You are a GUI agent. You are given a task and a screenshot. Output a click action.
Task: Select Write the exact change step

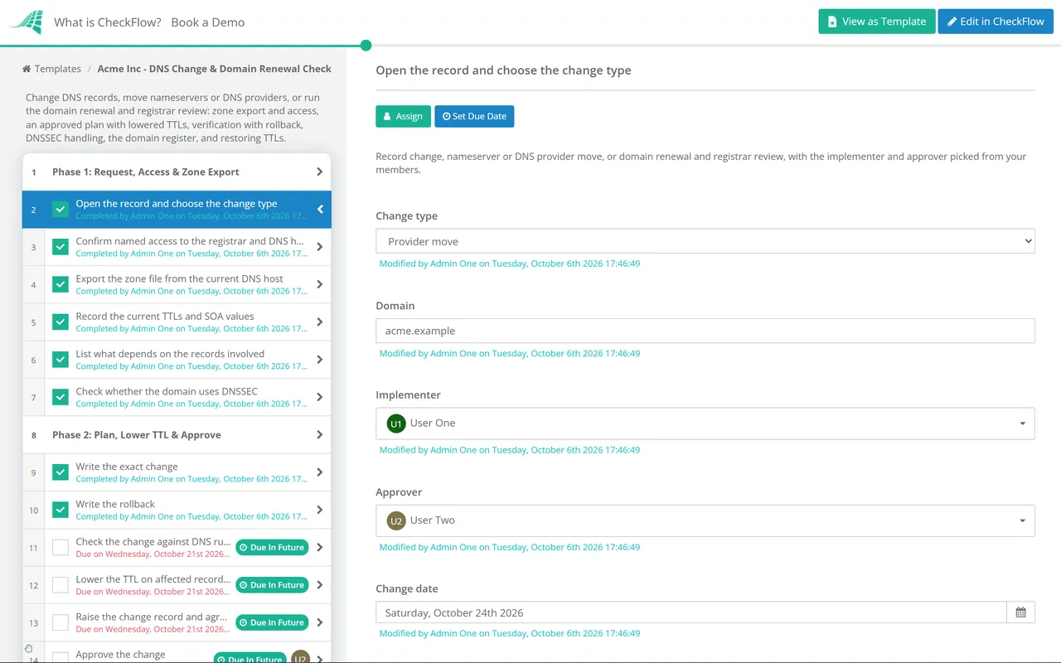pyautogui.click(x=187, y=472)
